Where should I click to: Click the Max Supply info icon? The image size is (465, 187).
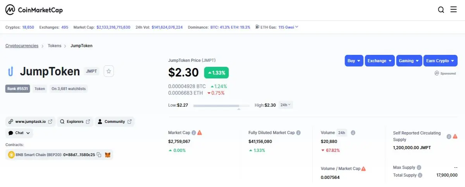[419, 168]
